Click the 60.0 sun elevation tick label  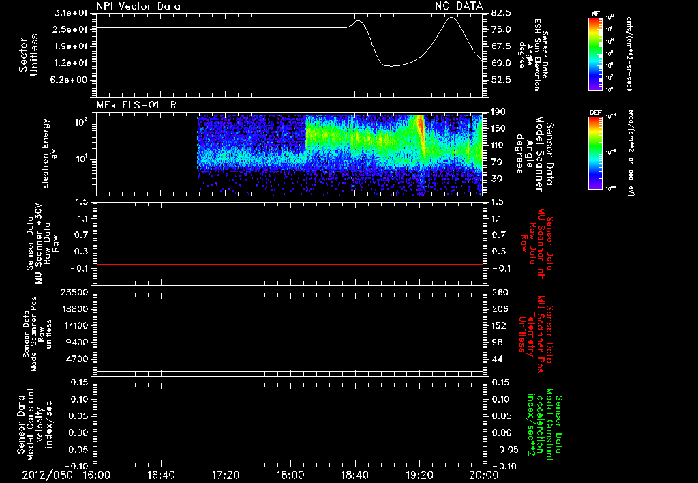(501, 63)
